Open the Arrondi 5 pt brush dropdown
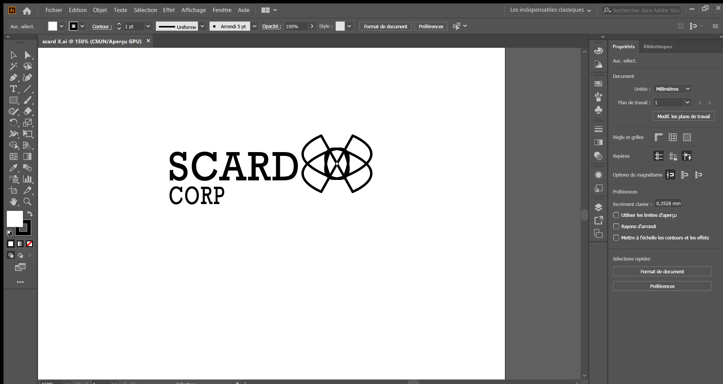The width and height of the screenshot is (723, 384). point(255,26)
